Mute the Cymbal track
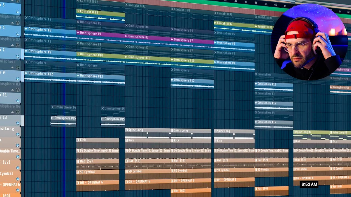351x197 pixels. [18, 179]
